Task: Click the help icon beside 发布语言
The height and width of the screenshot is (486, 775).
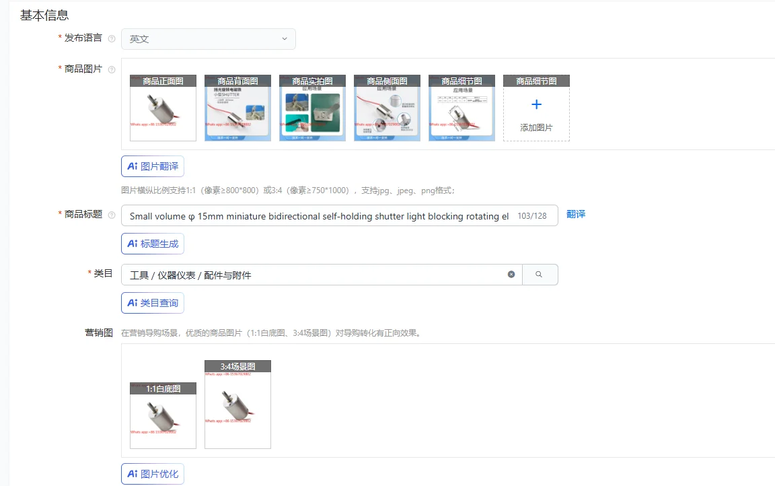Action: 112,38
